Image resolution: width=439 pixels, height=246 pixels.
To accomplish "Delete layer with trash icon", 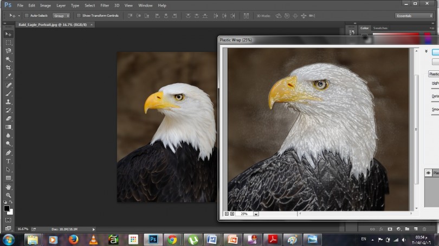I will click(424, 229).
